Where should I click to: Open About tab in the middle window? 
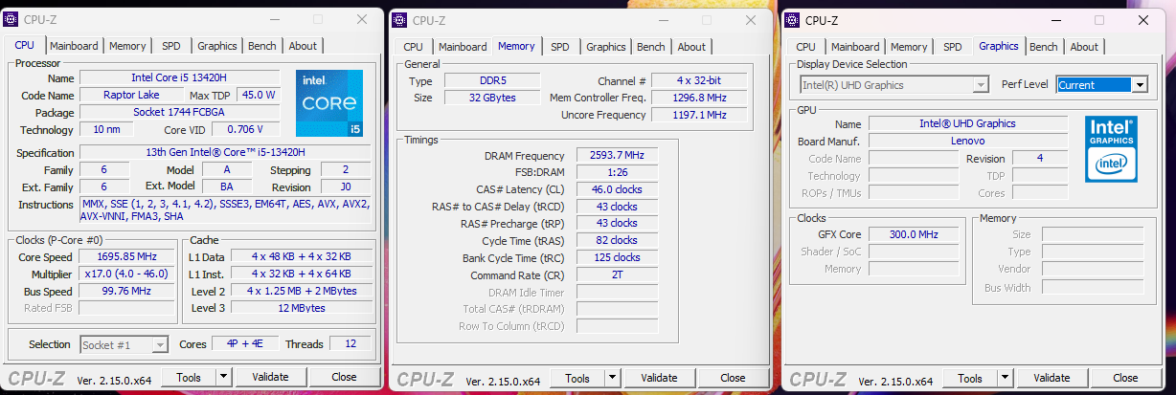(x=691, y=47)
